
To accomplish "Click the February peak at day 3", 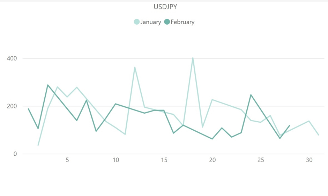I will [48, 85].
